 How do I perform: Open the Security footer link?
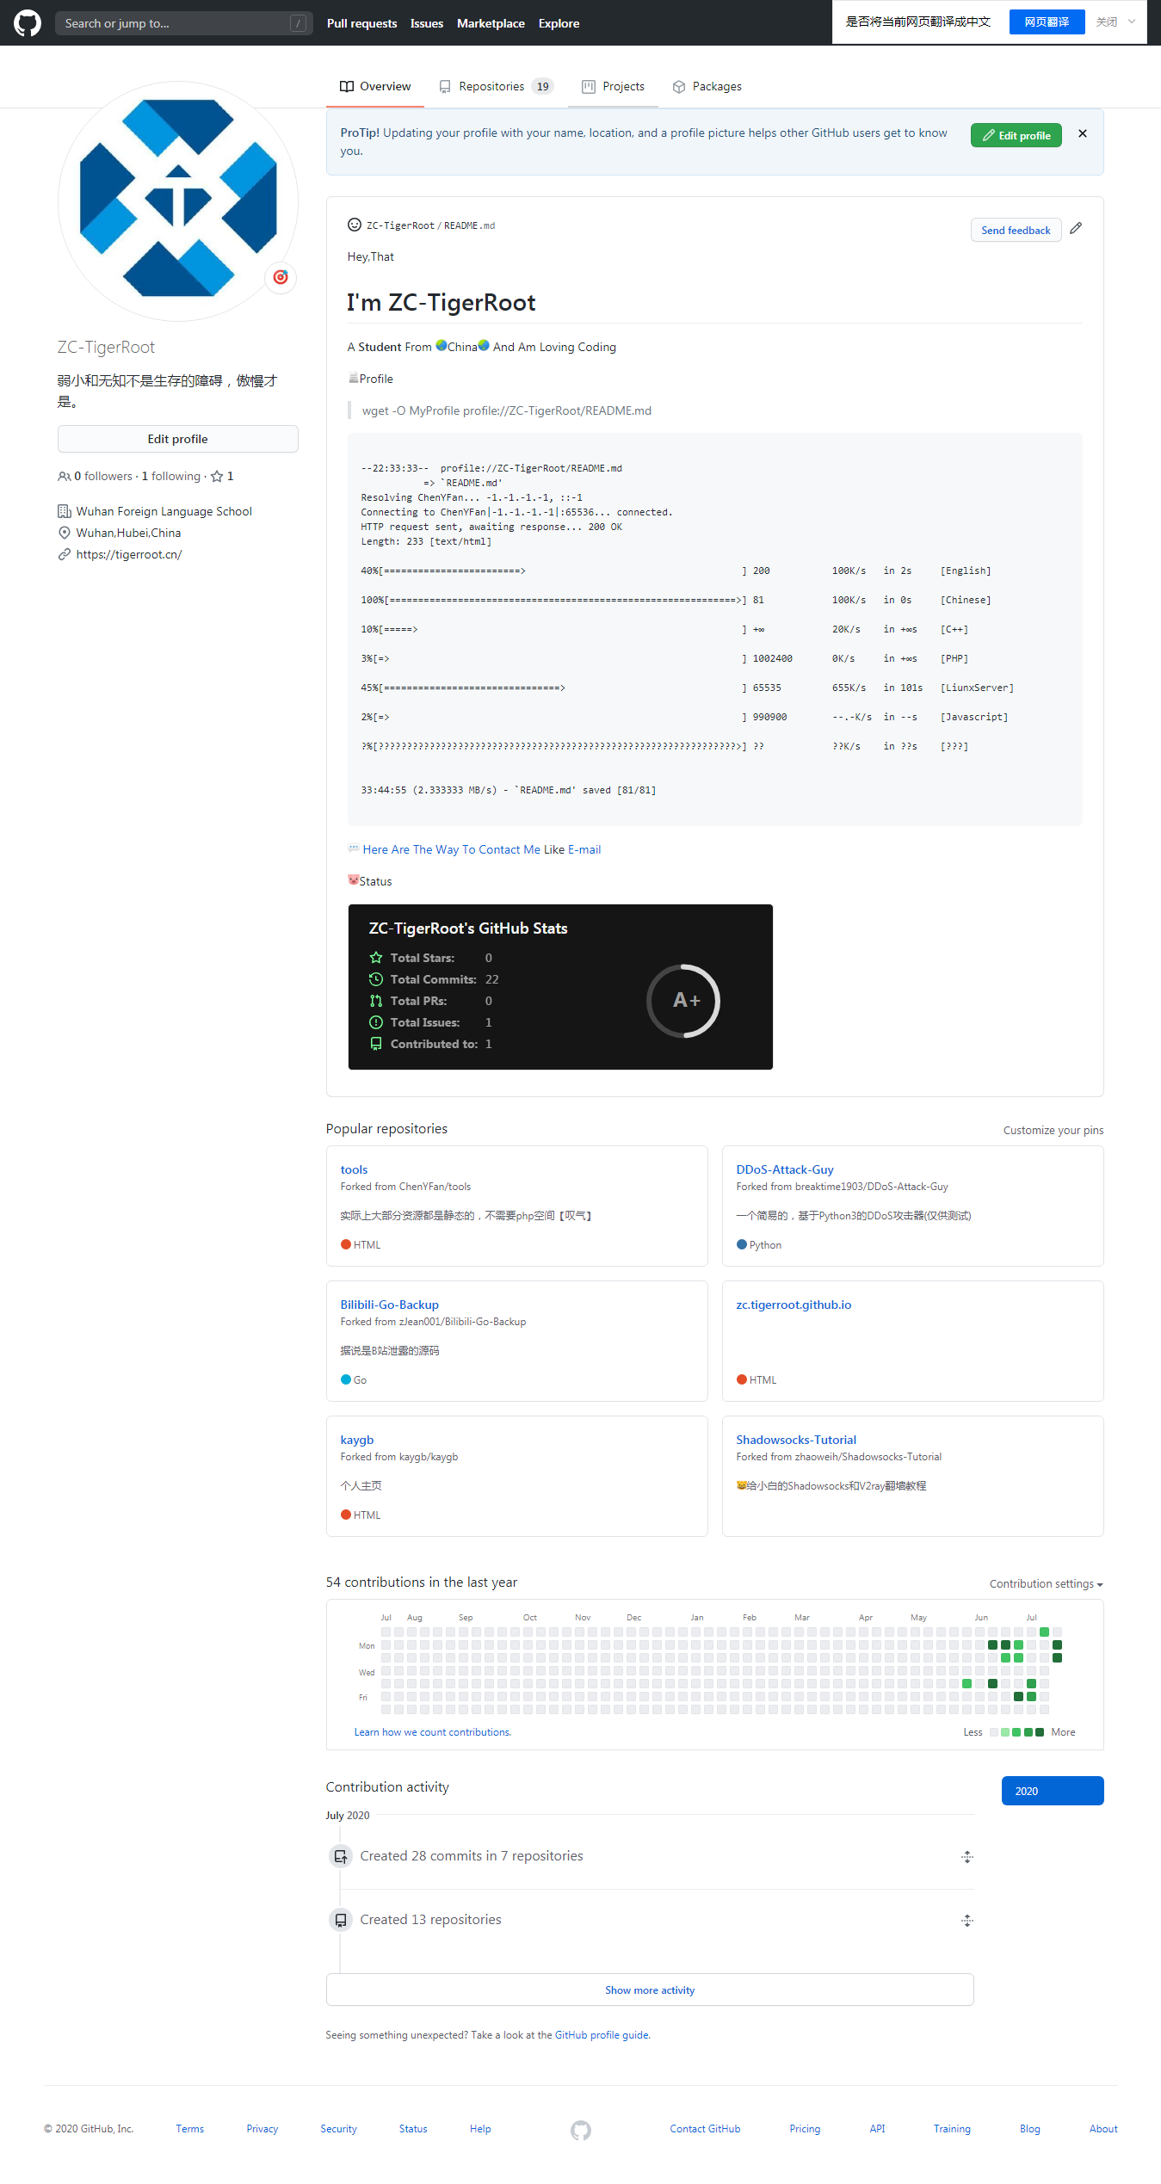click(x=339, y=2129)
